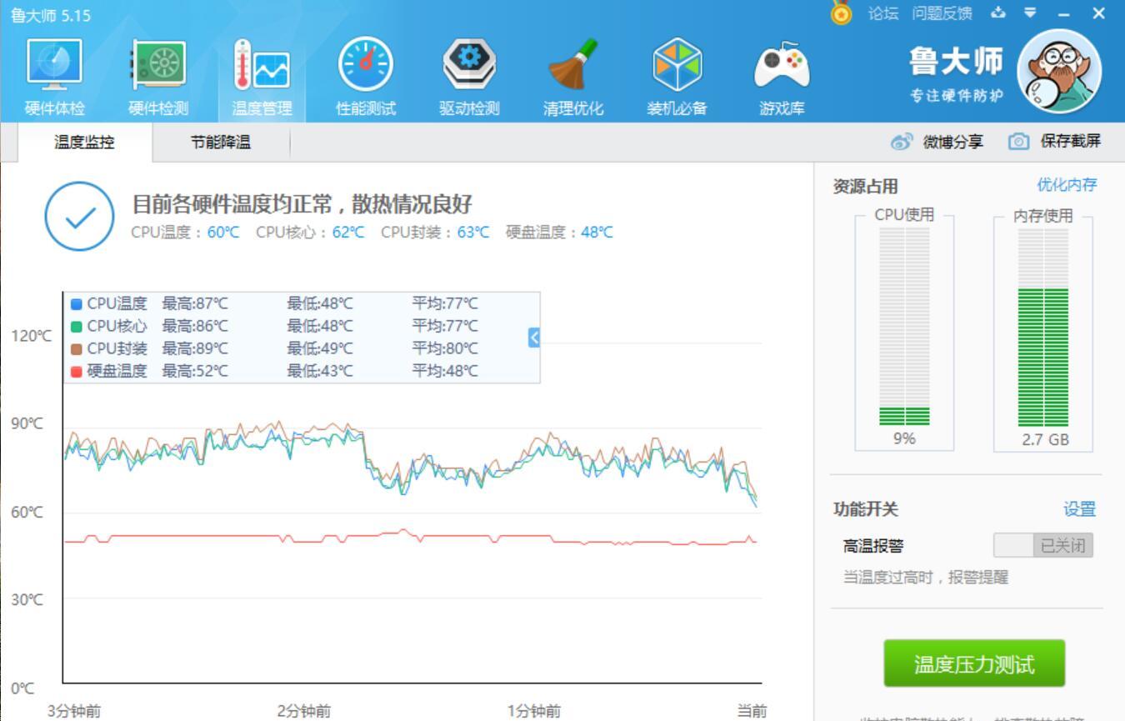This screenshot has width=1125, height=721.
Task: Toggle 高温报警 switch showing 已关闭
Action: [x=1042, y=546]
